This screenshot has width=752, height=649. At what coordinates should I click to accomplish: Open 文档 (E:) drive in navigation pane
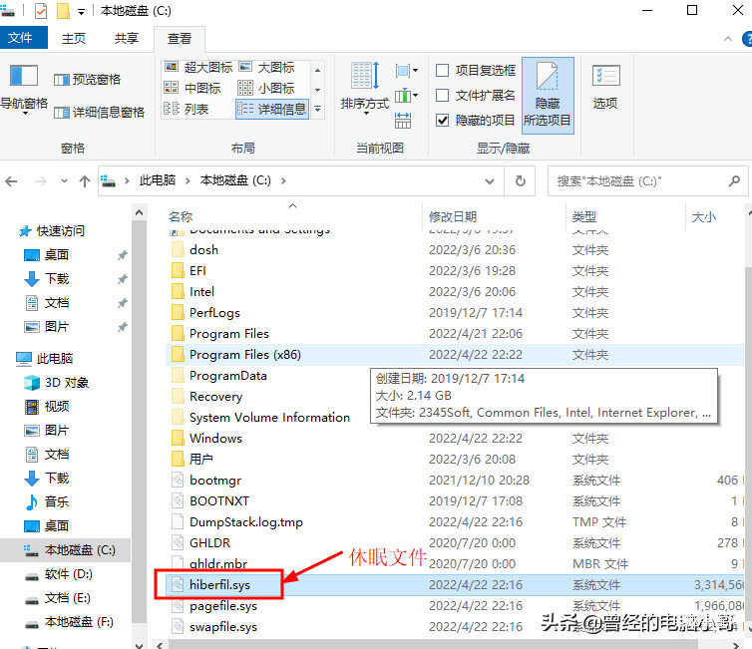point(67,598)
